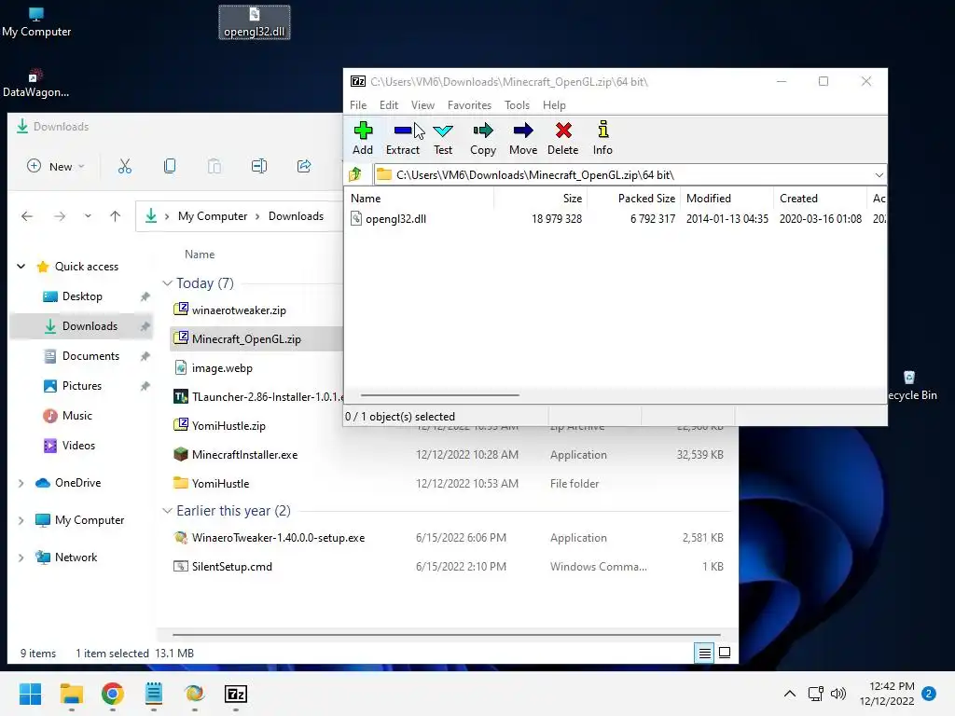Viewport: 955px width, 716px height.
Task: Open the Edit menu in 7-Zip
Action: (x=389, y=105)
